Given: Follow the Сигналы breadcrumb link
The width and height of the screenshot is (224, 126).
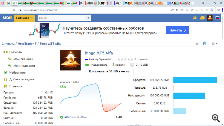Looking at the screenshot, I should point(8,44).
